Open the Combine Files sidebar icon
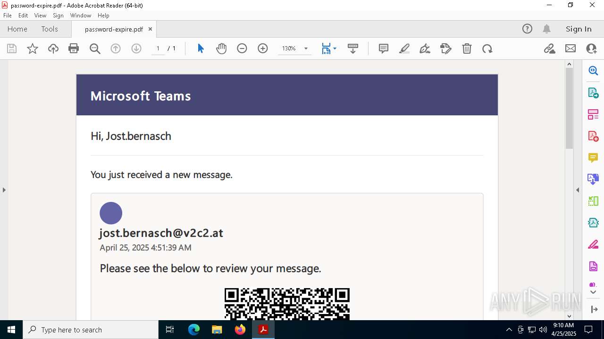The height and width of the screenshot is (339, 604). point(593,179)
